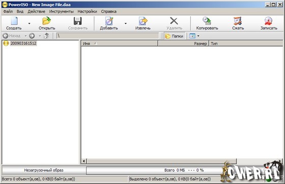Click the horizontal scrollbar left arrow
The width and height of the screenshot is (285, 184).
click(x=84, y=161)
